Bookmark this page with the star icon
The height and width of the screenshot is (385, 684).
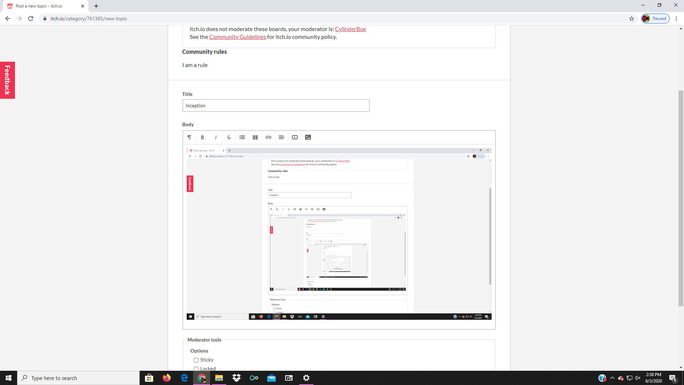[632, 19]
